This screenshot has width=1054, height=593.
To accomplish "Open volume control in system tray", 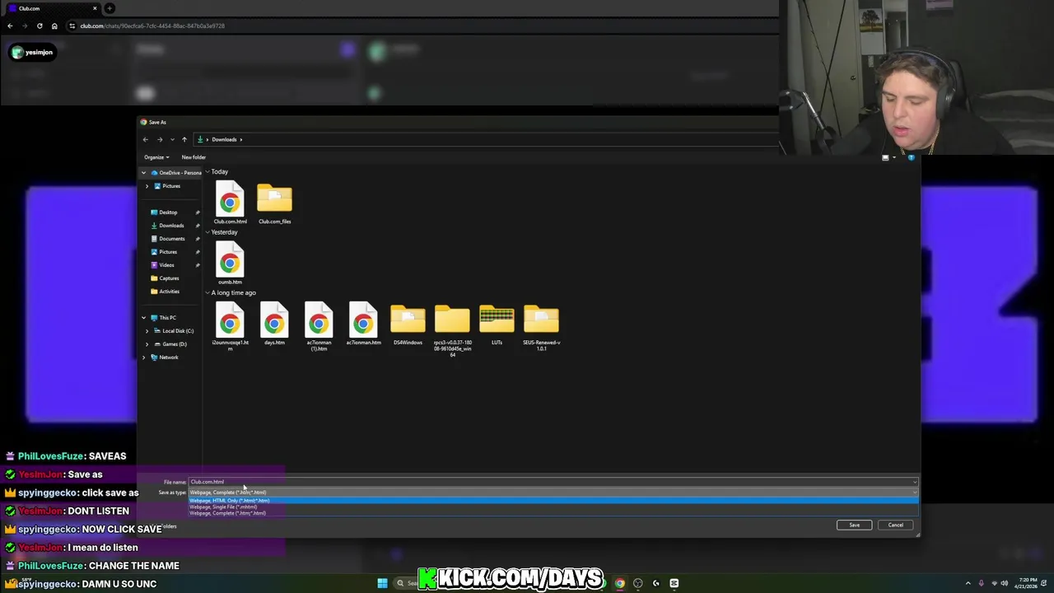I will tap(1004, 583).
